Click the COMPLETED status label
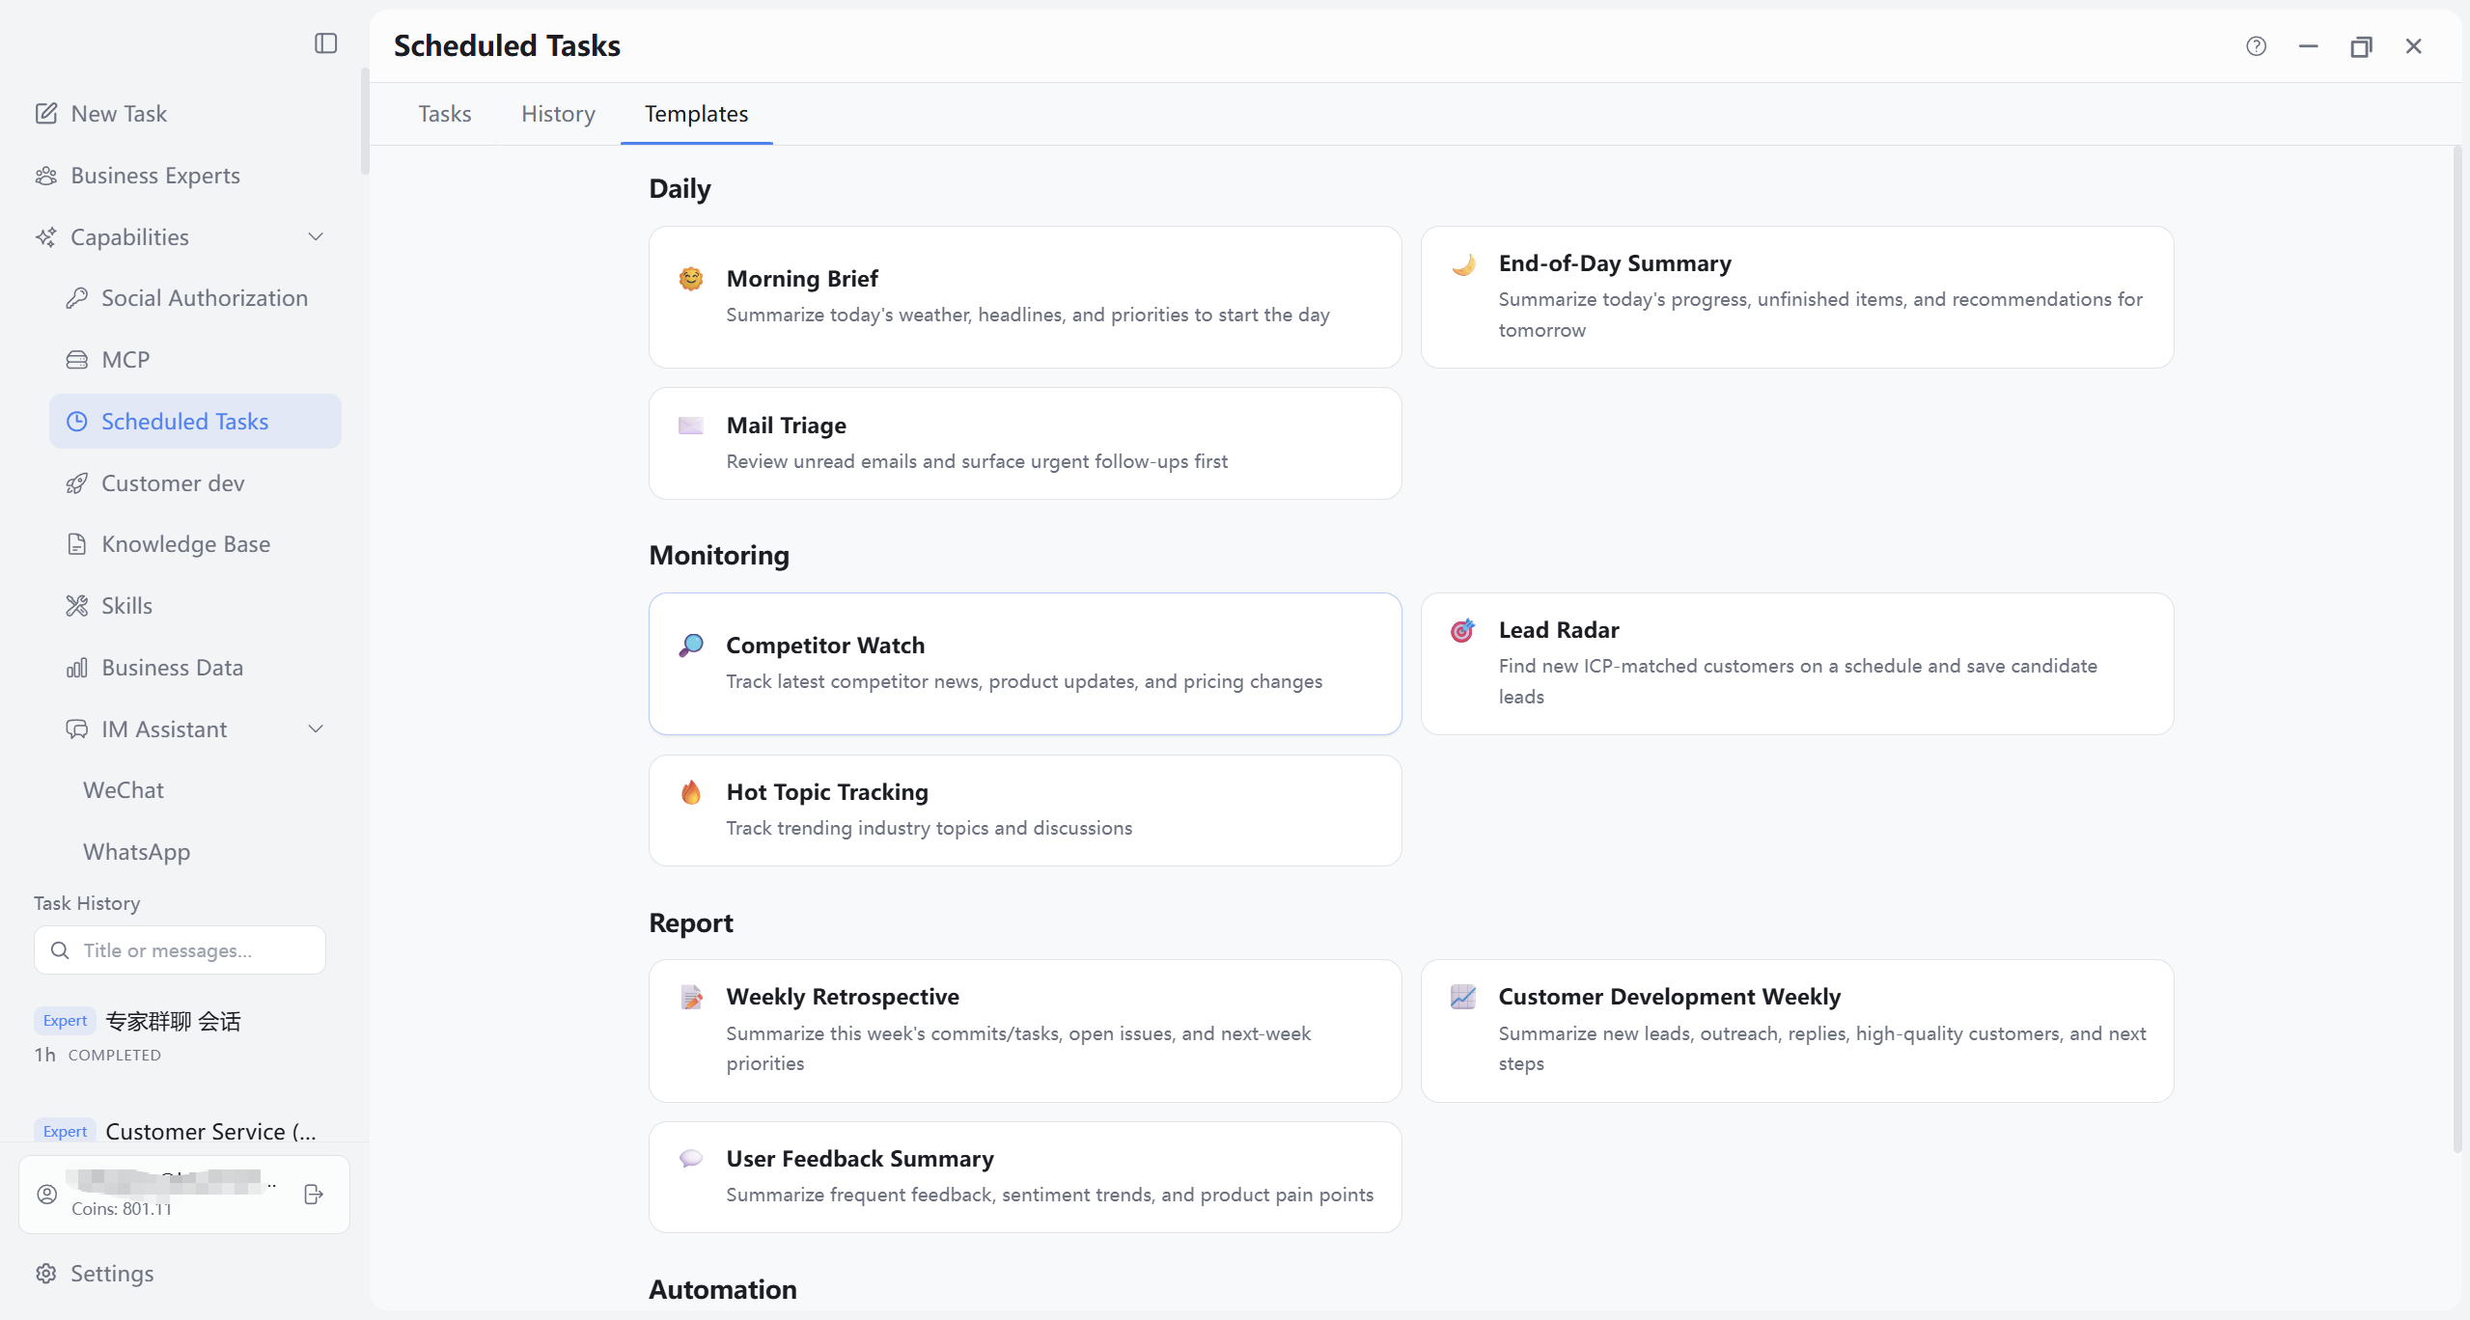The height and width of the screenshot is (1320, 2470). [x=115, y=1056]
